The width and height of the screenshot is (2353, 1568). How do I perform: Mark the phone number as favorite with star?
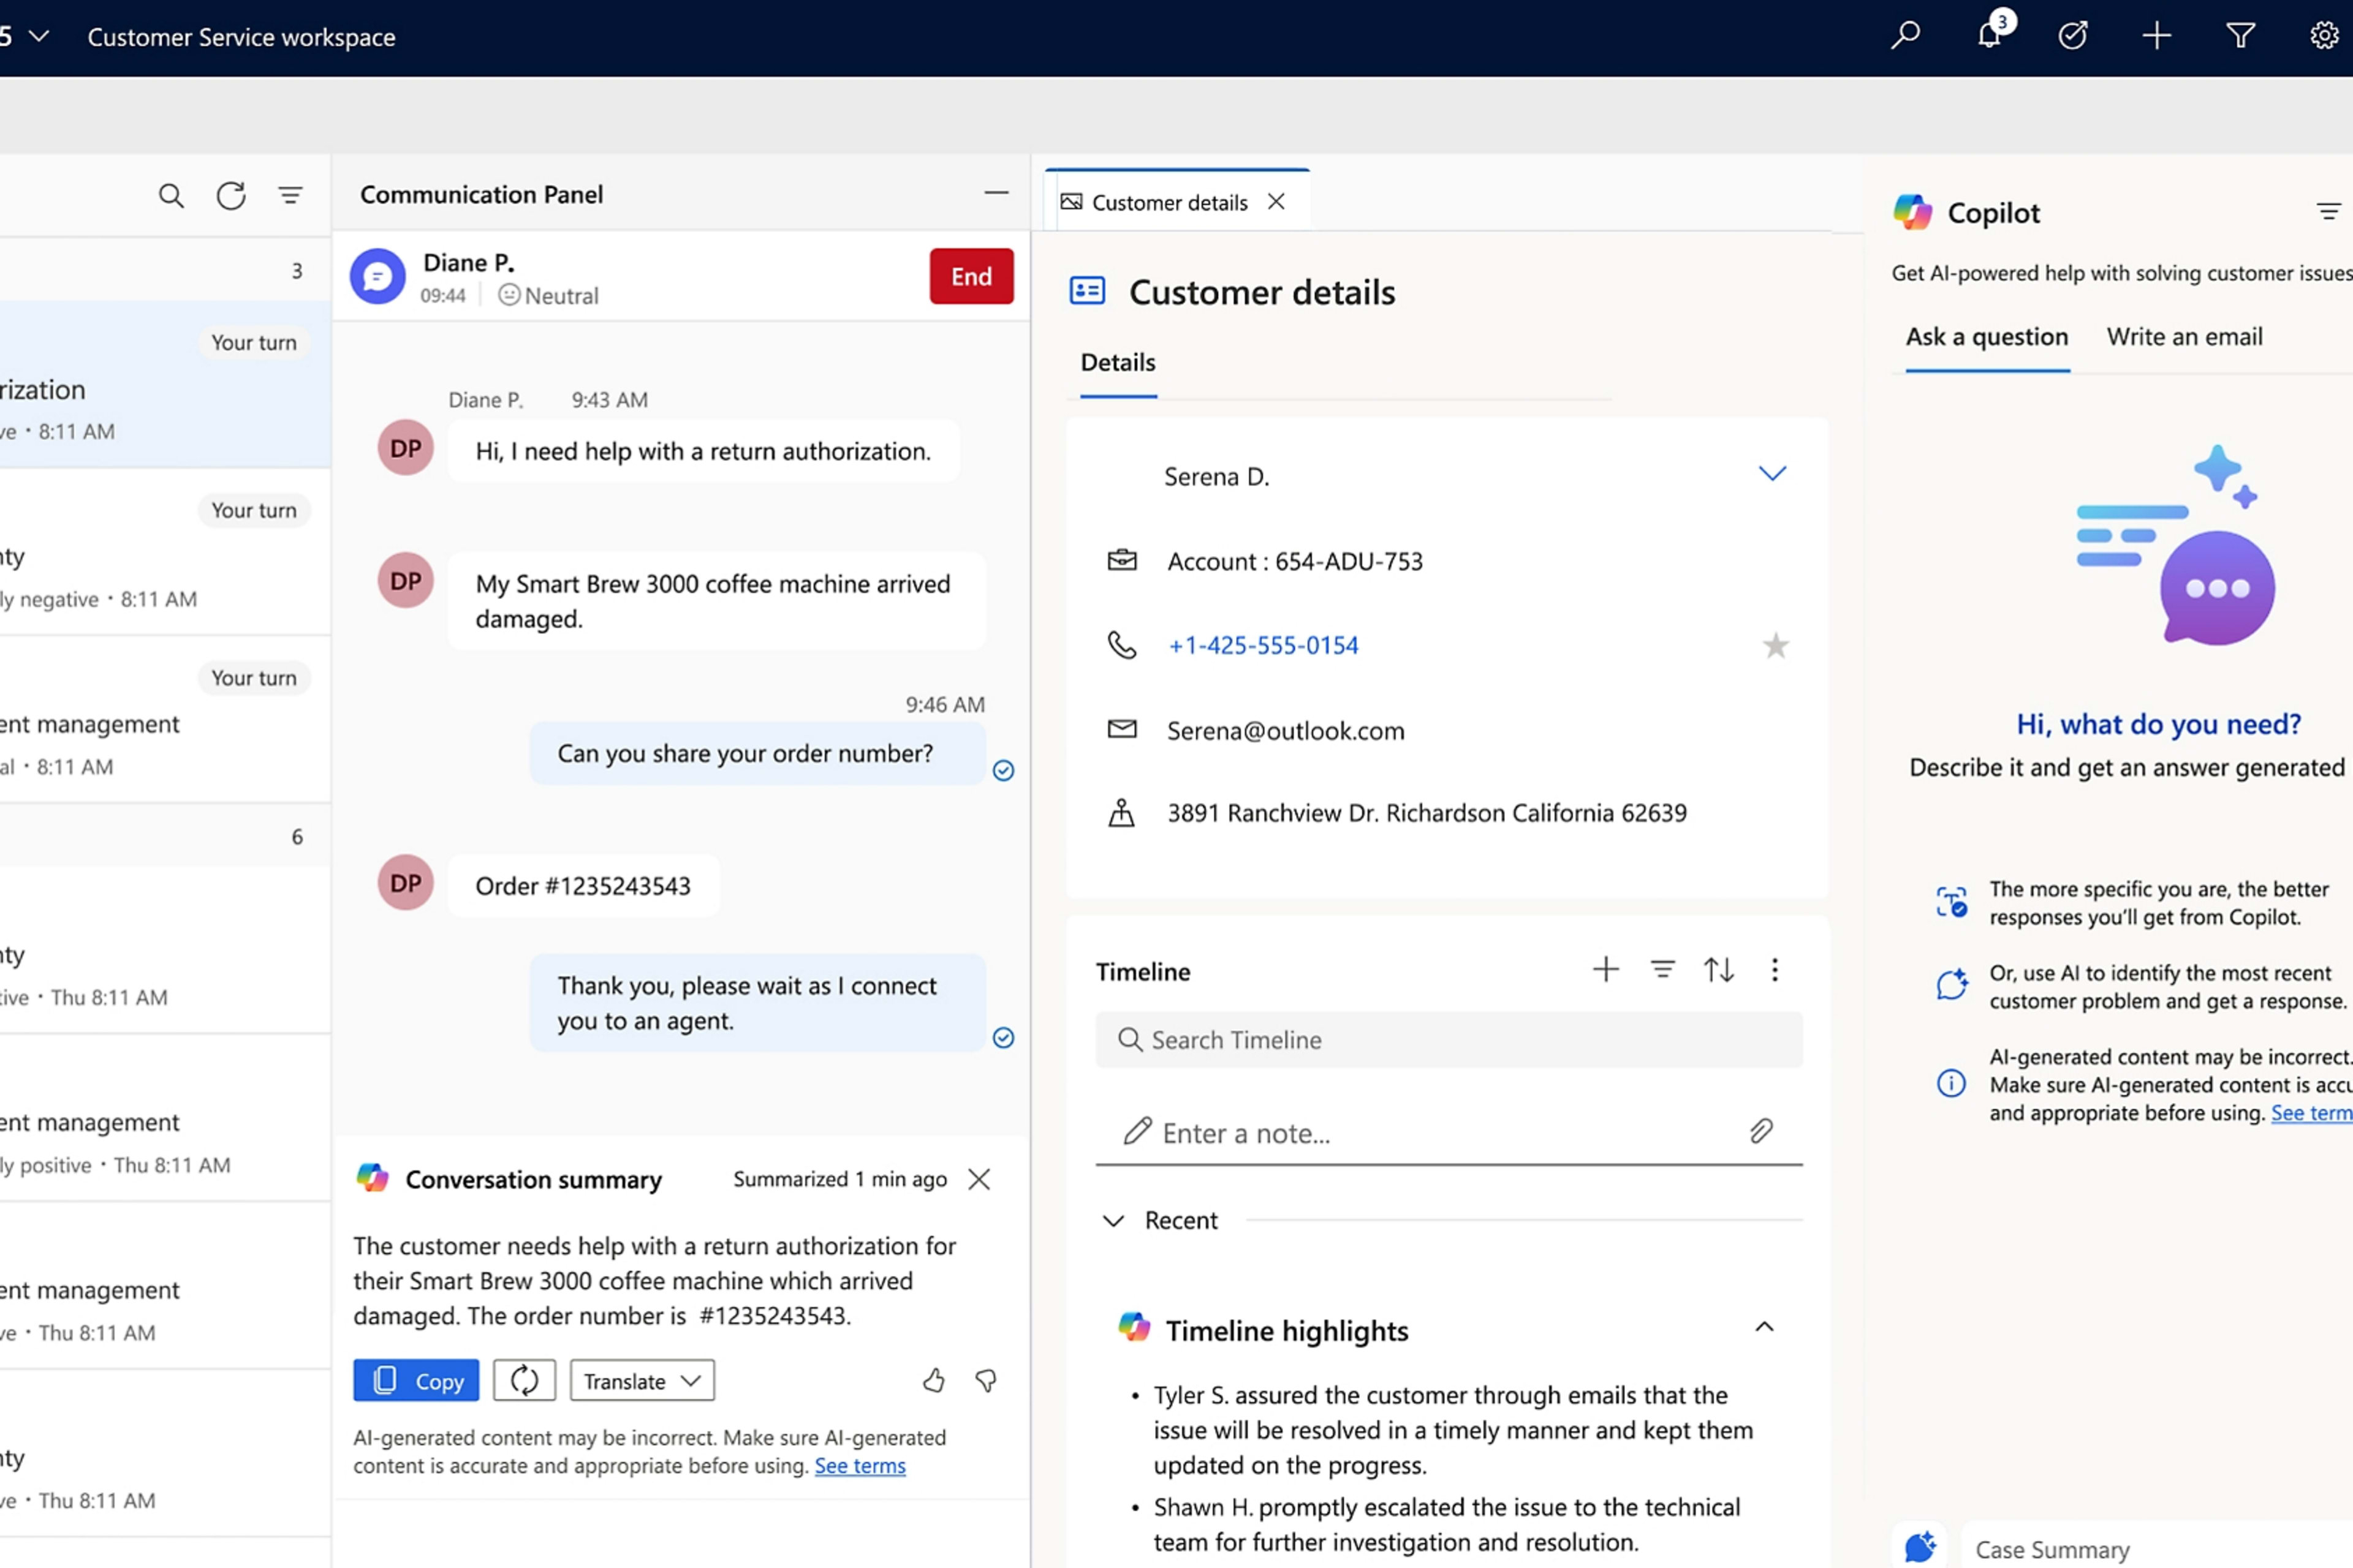pyautogui.click(x=1776, y=646)
